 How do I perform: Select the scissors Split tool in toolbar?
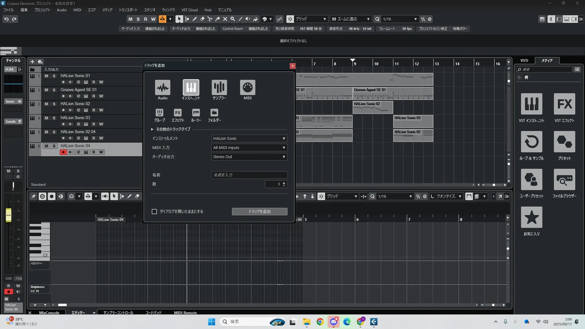210,19
